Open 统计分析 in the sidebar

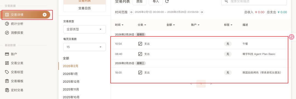17,24
